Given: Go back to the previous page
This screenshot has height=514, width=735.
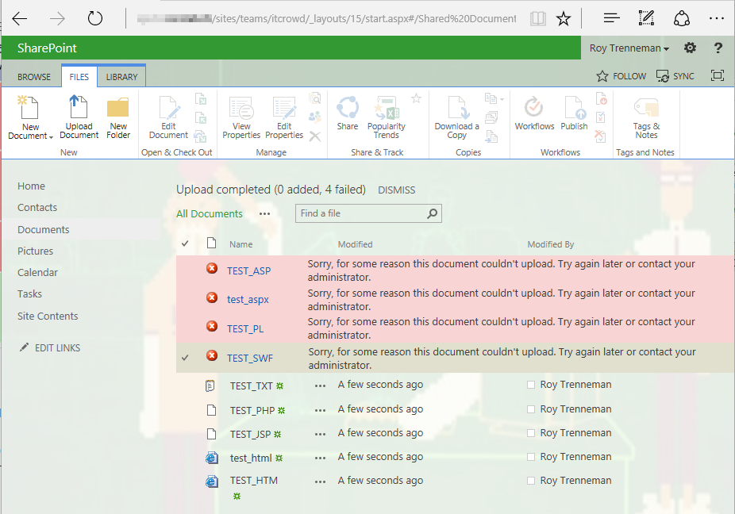Looking at the screenshot, I should [20, 19].
